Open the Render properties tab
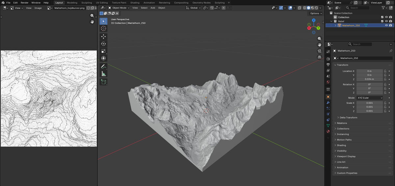This screenshot has width=395, height=186. (328, 58)
